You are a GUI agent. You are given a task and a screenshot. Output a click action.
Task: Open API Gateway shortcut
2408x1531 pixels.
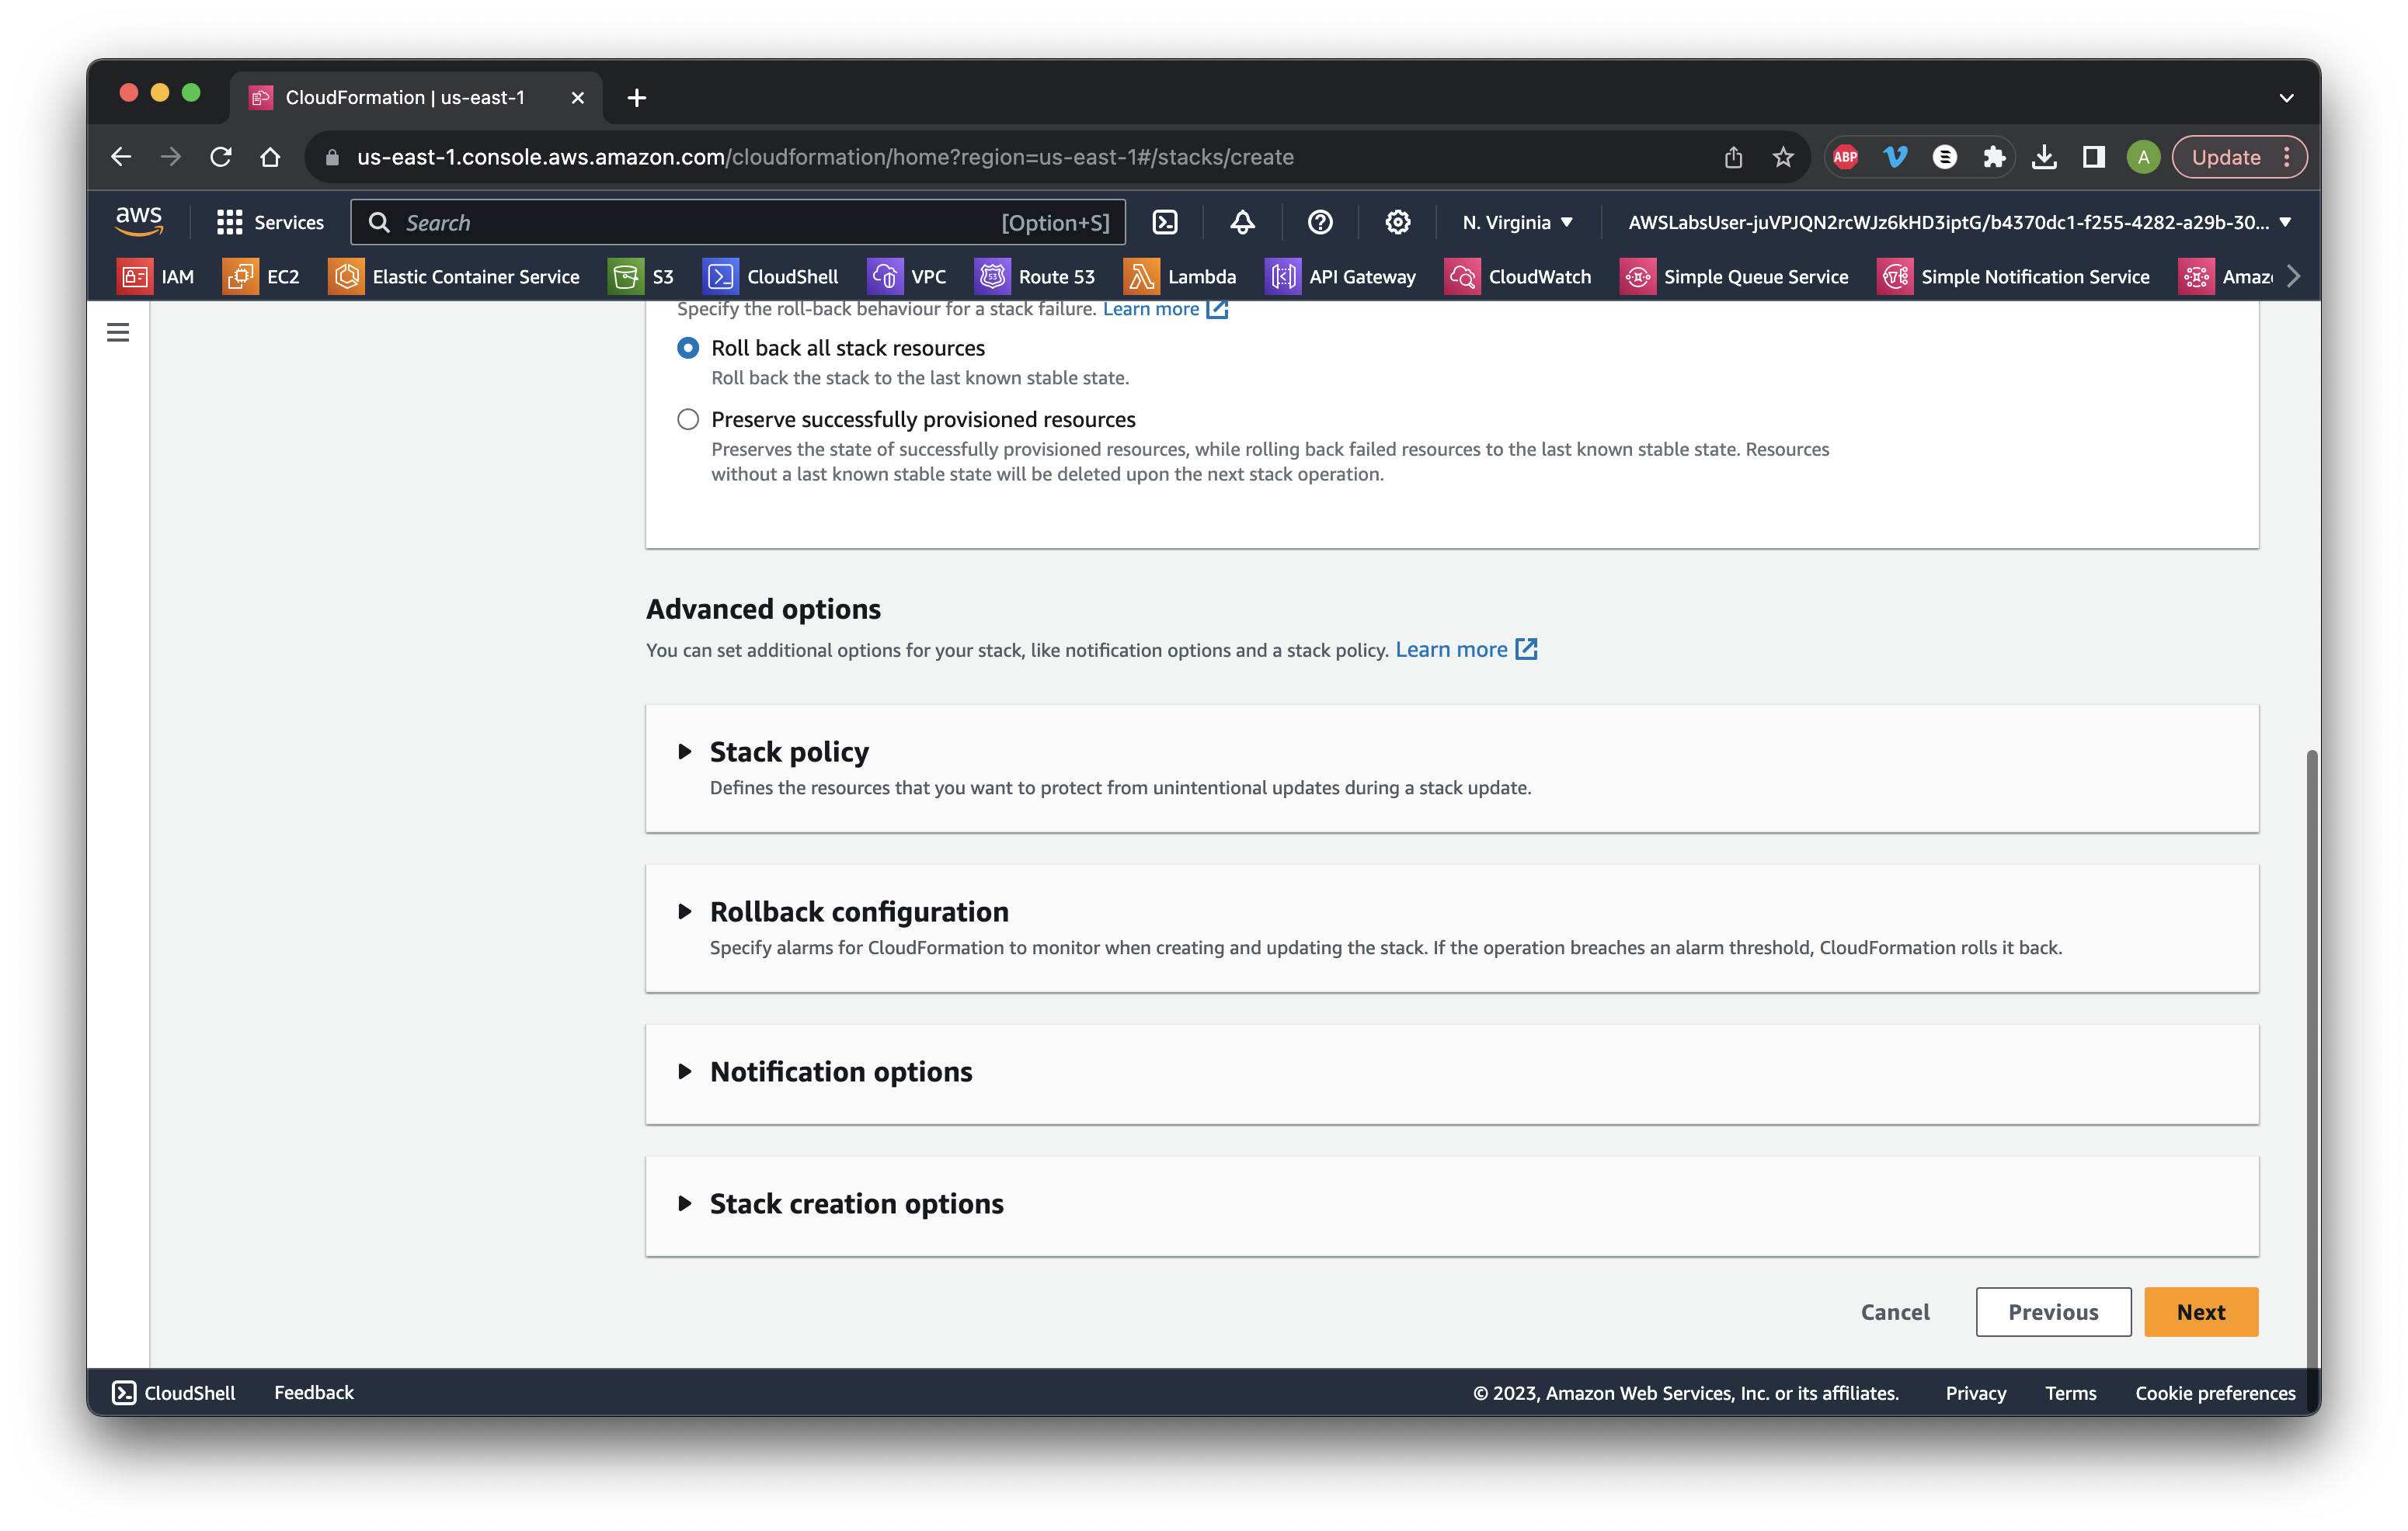coord(1341,277)
